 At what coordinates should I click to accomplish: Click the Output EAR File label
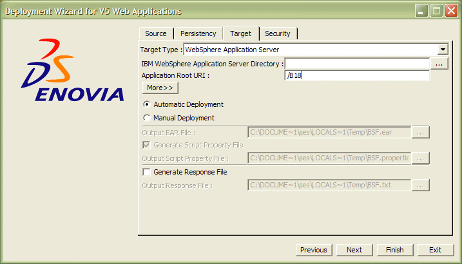(x=169, y=133)
